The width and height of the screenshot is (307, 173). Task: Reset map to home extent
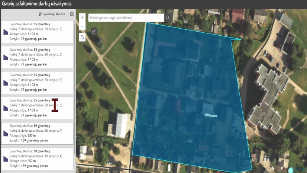82,37
